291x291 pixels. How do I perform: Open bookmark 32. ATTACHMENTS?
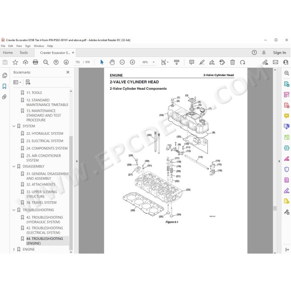(41, 185)
